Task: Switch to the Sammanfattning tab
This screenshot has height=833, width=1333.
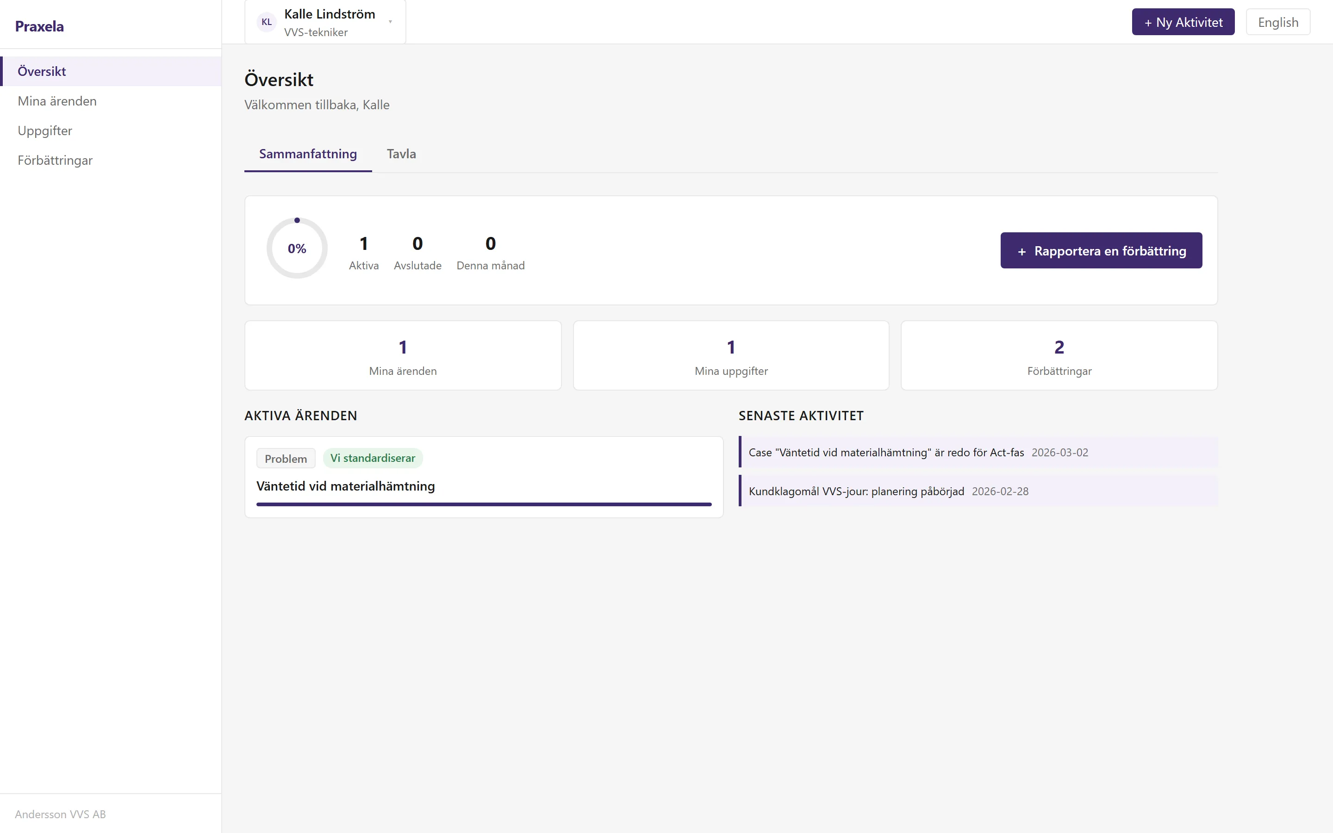Action: 308,154
